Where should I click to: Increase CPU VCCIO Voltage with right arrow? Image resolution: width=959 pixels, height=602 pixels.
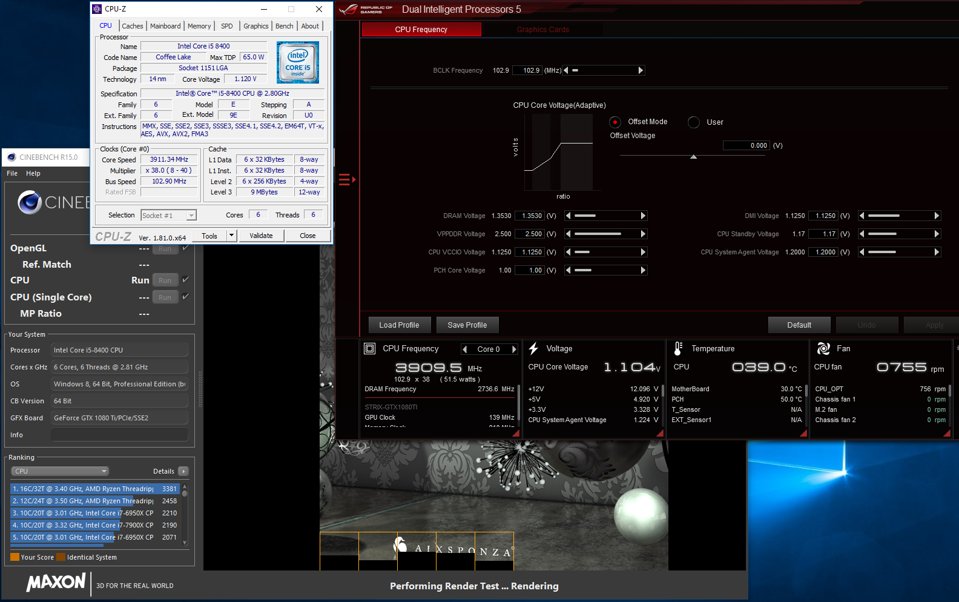coord(644,252)
